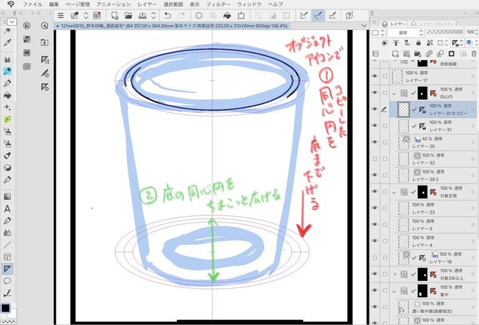Open the アニメーション menu

(113, 4)
